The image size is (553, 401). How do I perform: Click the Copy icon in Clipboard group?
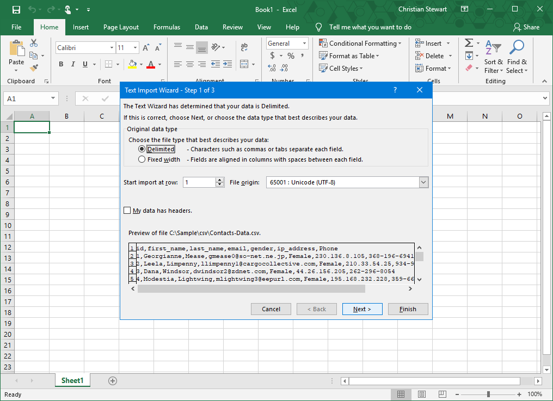pos(34,55)
